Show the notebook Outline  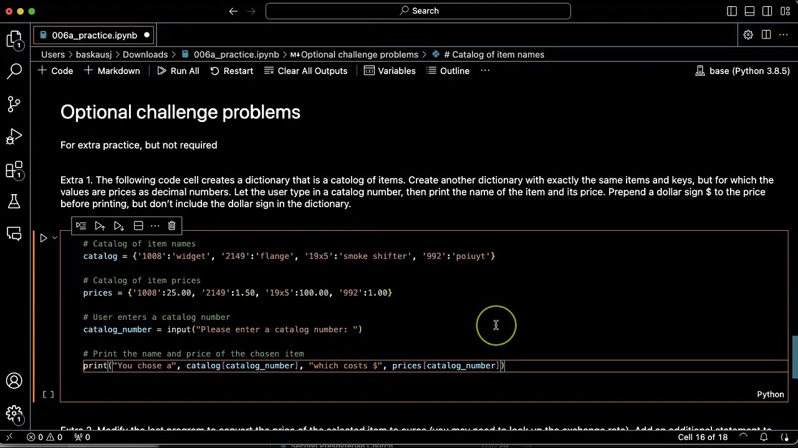click(x=448, y=71)
